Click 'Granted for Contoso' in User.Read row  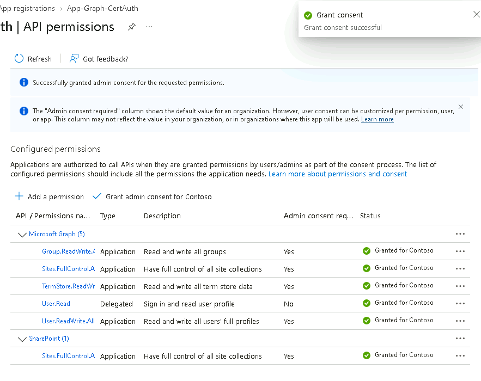404,303
